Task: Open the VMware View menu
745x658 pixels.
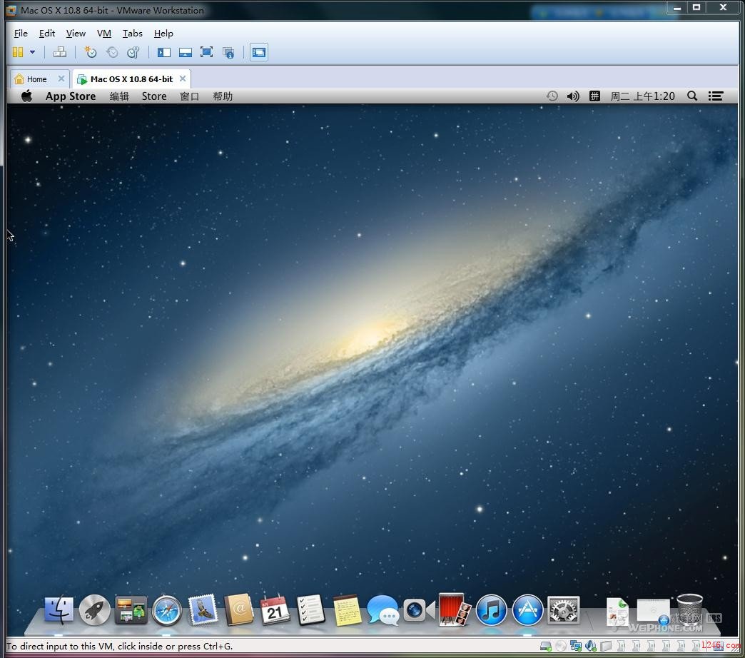Action: (76, 34)
